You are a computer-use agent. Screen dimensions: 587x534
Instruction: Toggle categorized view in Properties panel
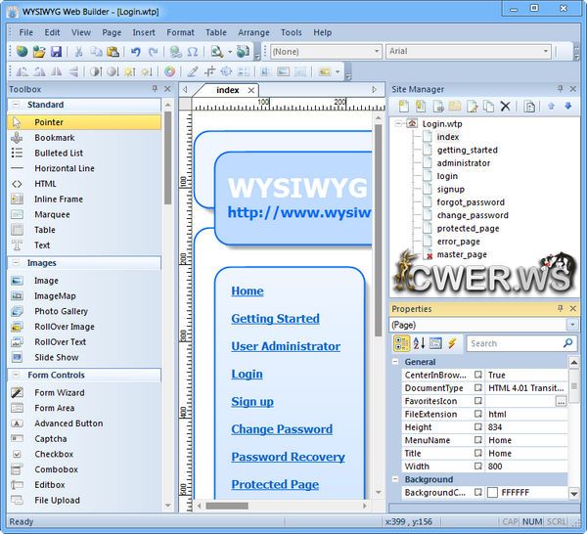pyautogui.click(x=401, y=343)
